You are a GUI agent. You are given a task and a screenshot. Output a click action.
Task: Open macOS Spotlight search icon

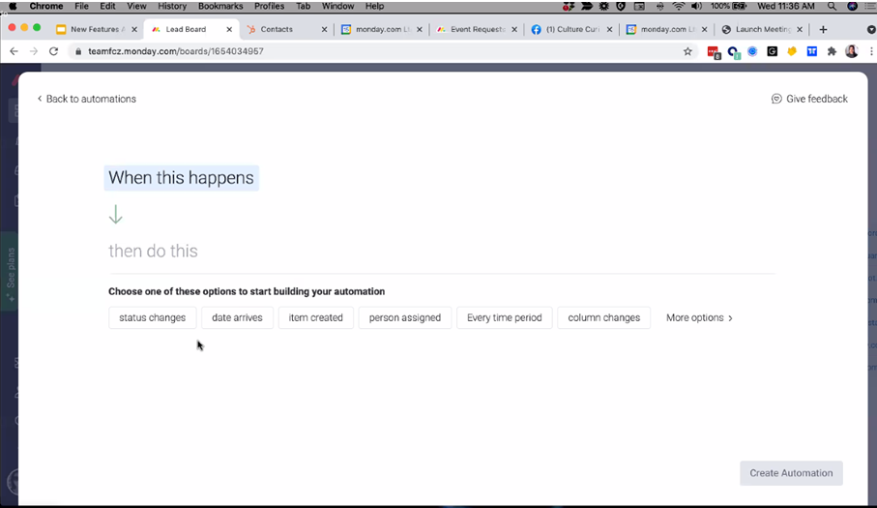[x=833, y=6]
